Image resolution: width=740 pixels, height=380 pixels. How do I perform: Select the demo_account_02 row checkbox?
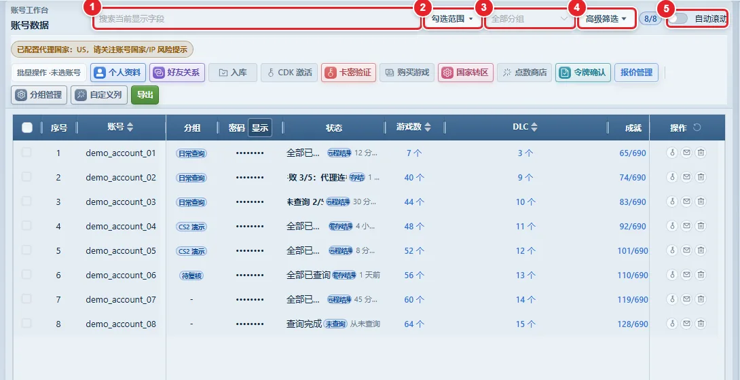(26, 176)
